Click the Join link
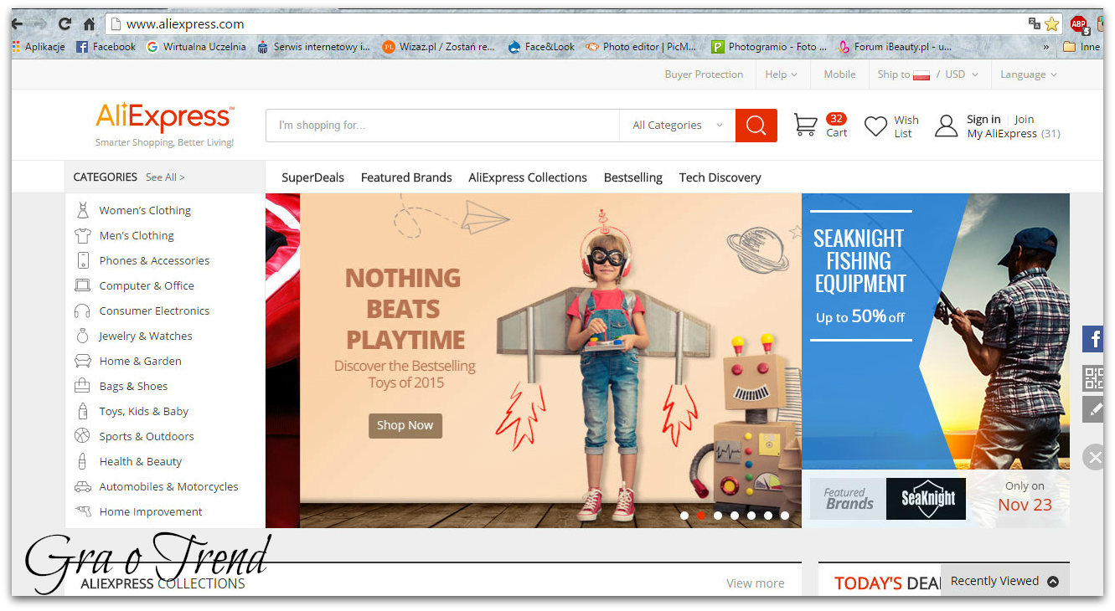Viewport: 1115px width, 611px height. pos(1025,120)
